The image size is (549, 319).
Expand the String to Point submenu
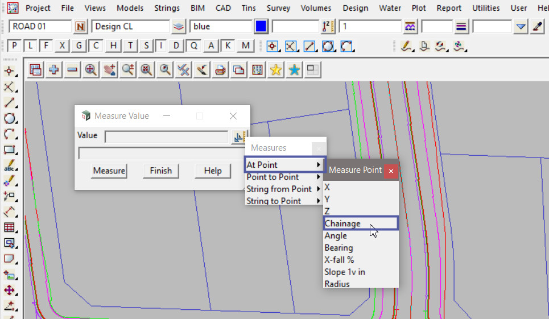click(x=284, y=201)
